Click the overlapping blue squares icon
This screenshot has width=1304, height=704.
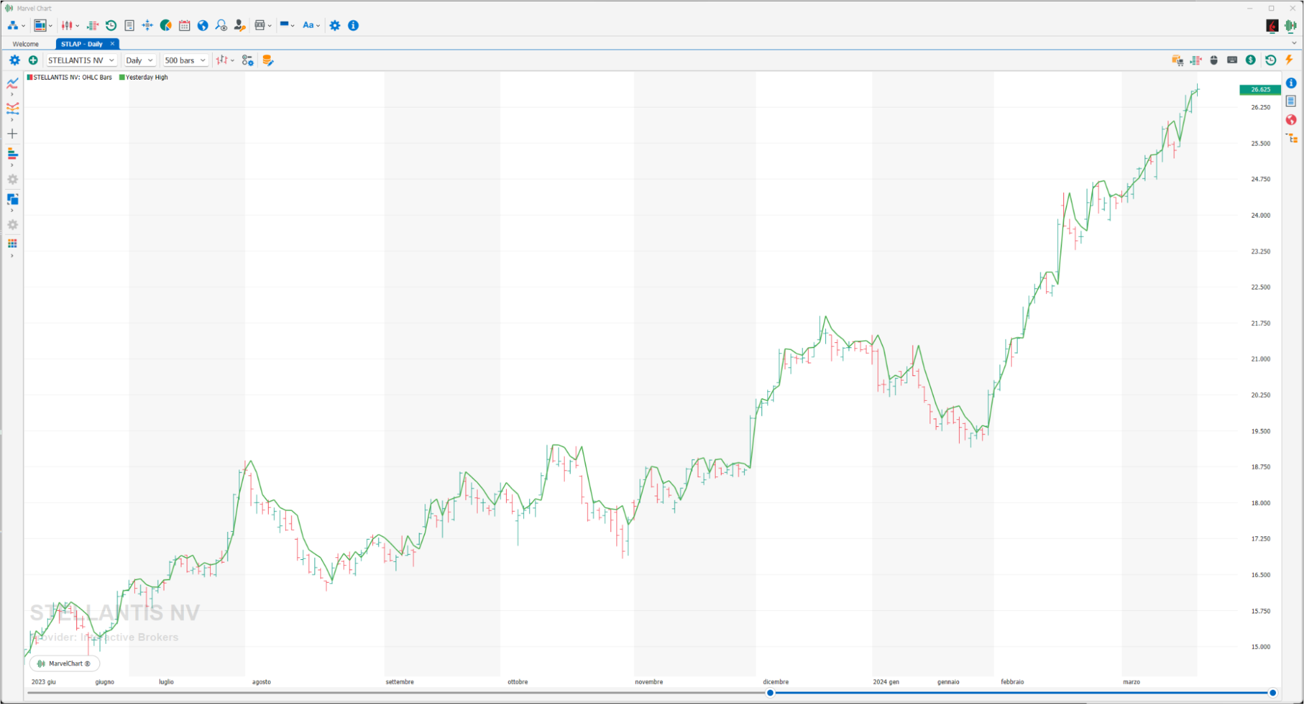click(12, 199)
